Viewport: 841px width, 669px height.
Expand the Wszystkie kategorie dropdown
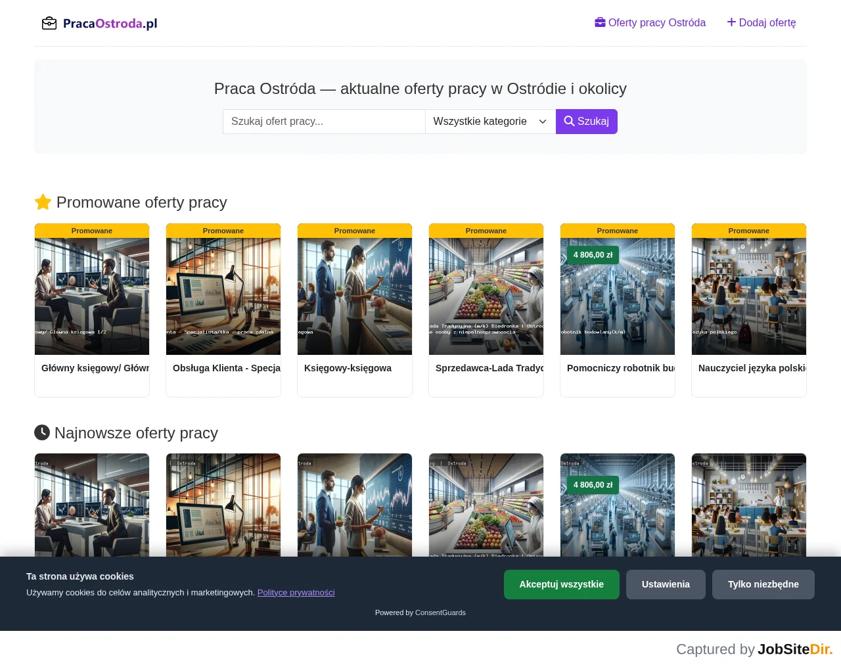(490, 122)
